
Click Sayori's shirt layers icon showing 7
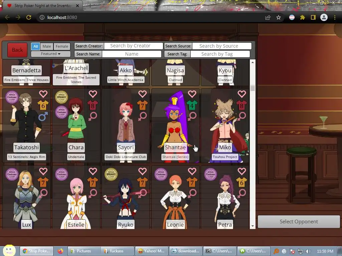[142, 106]
